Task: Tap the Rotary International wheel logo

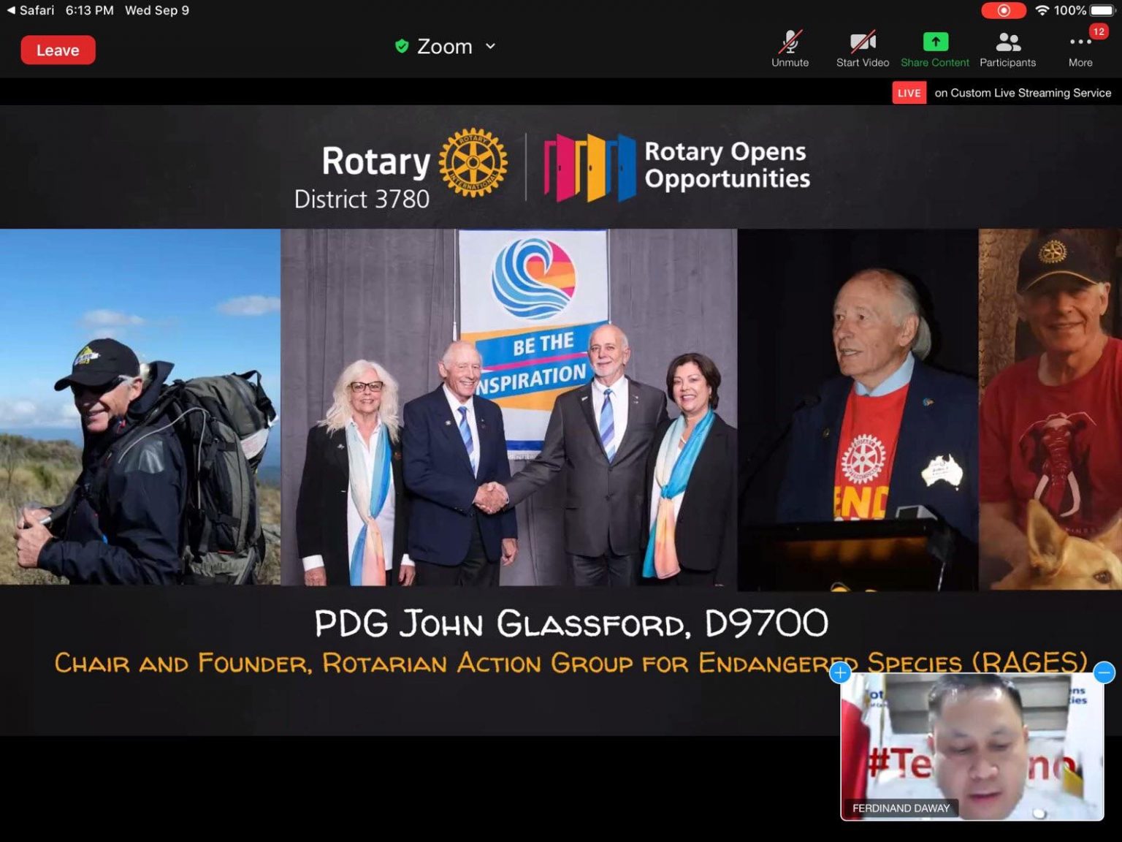Action: 473,162
